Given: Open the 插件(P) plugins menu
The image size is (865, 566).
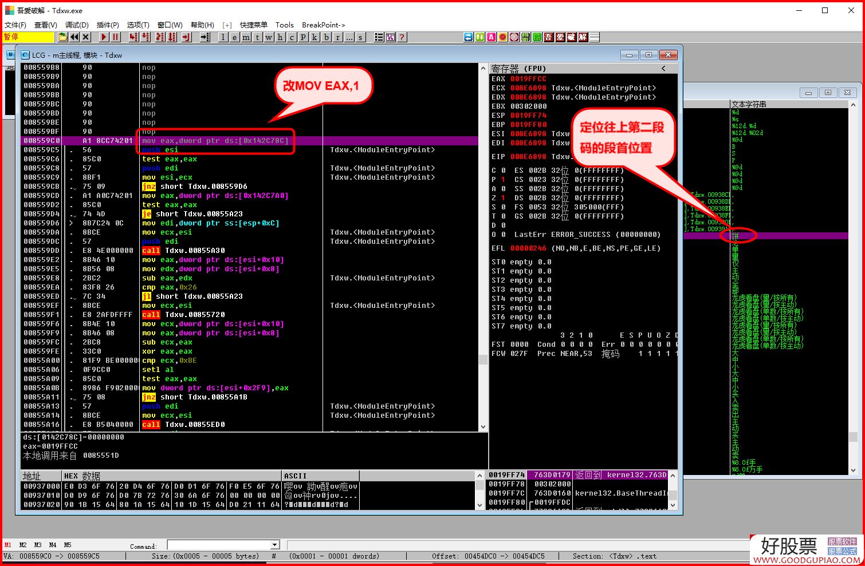Looking at the screenshot, I should [108, 25].
